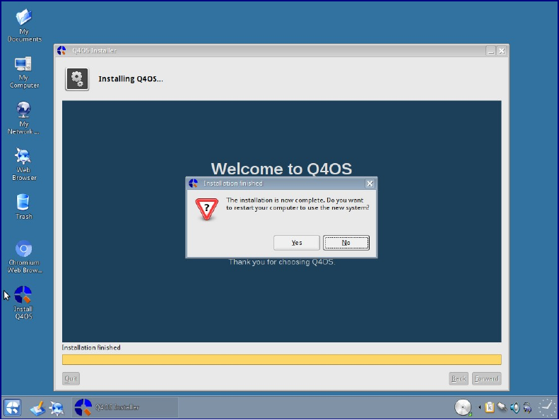The width and height of the screenshot is (559, 420).
Task: Switch to Q4OS Installer taskbar entry
Action: tap(125, 407)
